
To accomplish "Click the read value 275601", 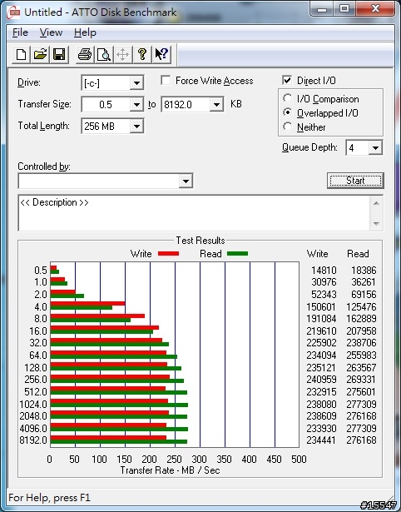I will click(x=361, y=392).
